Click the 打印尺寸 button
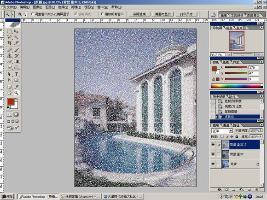 pyautogui.click(x=186, y=14)
